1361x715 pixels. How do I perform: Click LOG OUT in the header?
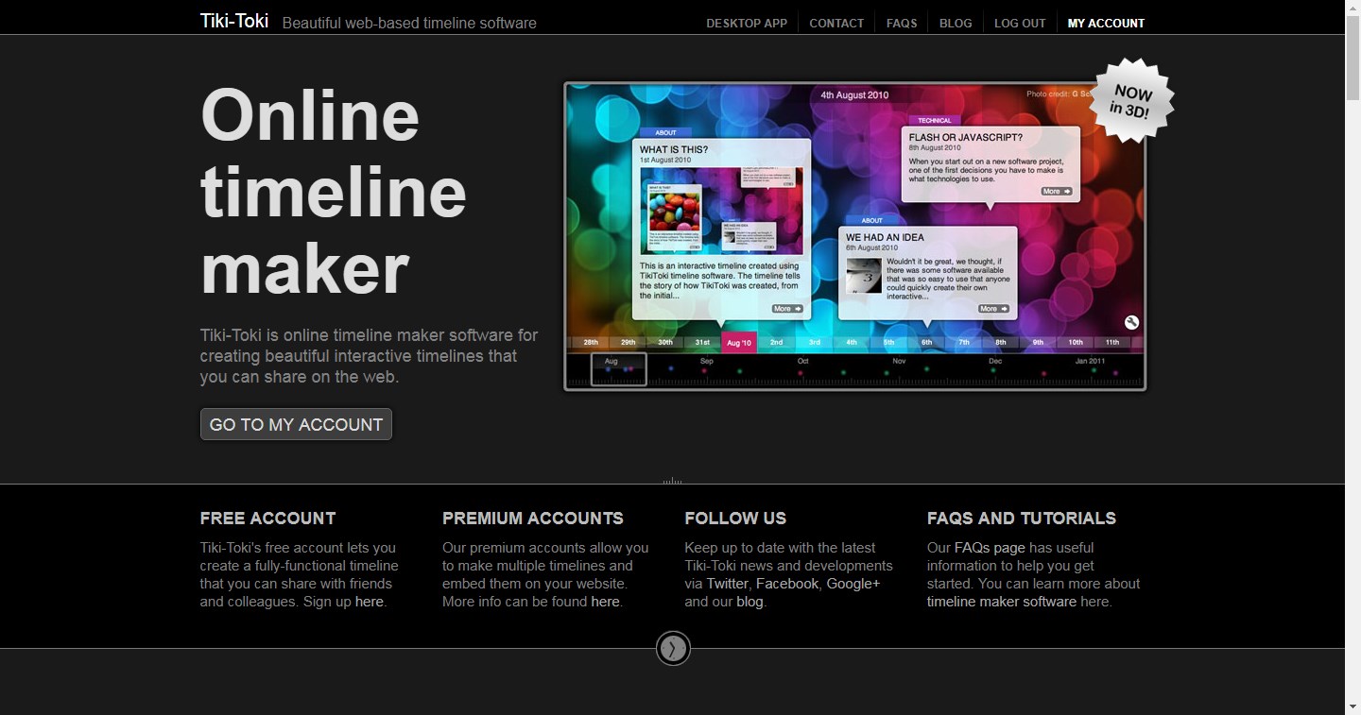click(1020, 24)
